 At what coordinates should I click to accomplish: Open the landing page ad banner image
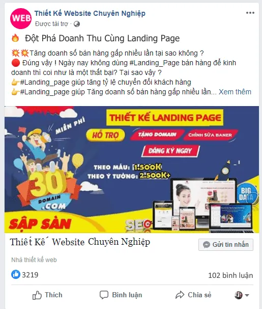pos(132,169)
